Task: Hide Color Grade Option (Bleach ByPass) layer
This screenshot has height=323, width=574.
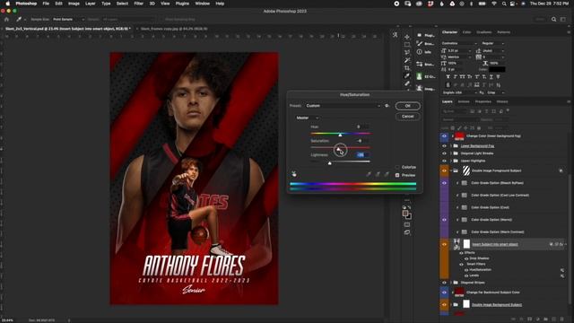Action: [x=445, y=183]
